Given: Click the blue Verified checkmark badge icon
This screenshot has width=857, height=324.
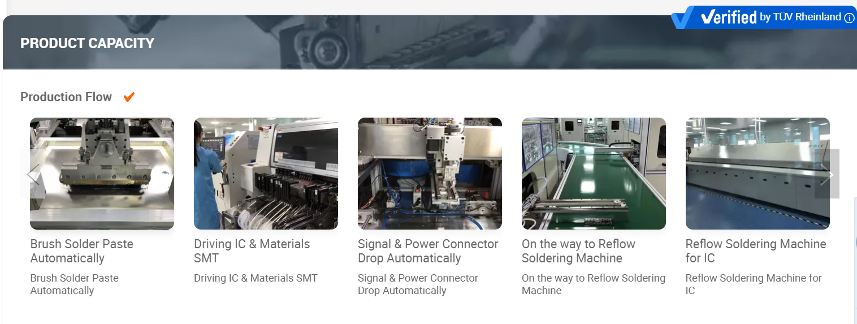Looking at the screenshot, I should coord(683,18).
